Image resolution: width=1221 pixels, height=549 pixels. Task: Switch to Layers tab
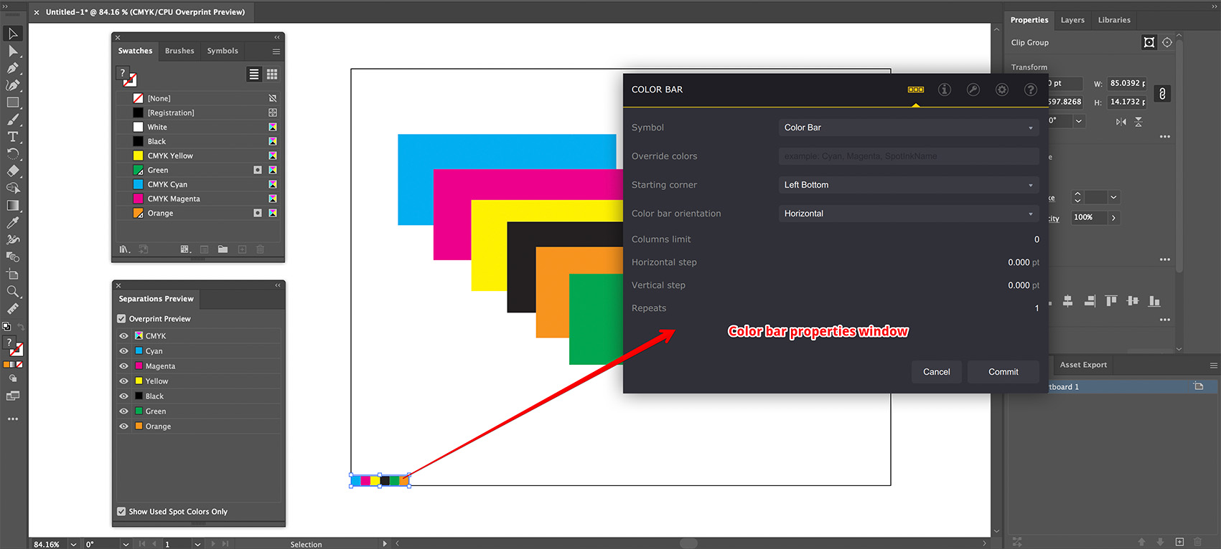click(x=1072, y=20)
